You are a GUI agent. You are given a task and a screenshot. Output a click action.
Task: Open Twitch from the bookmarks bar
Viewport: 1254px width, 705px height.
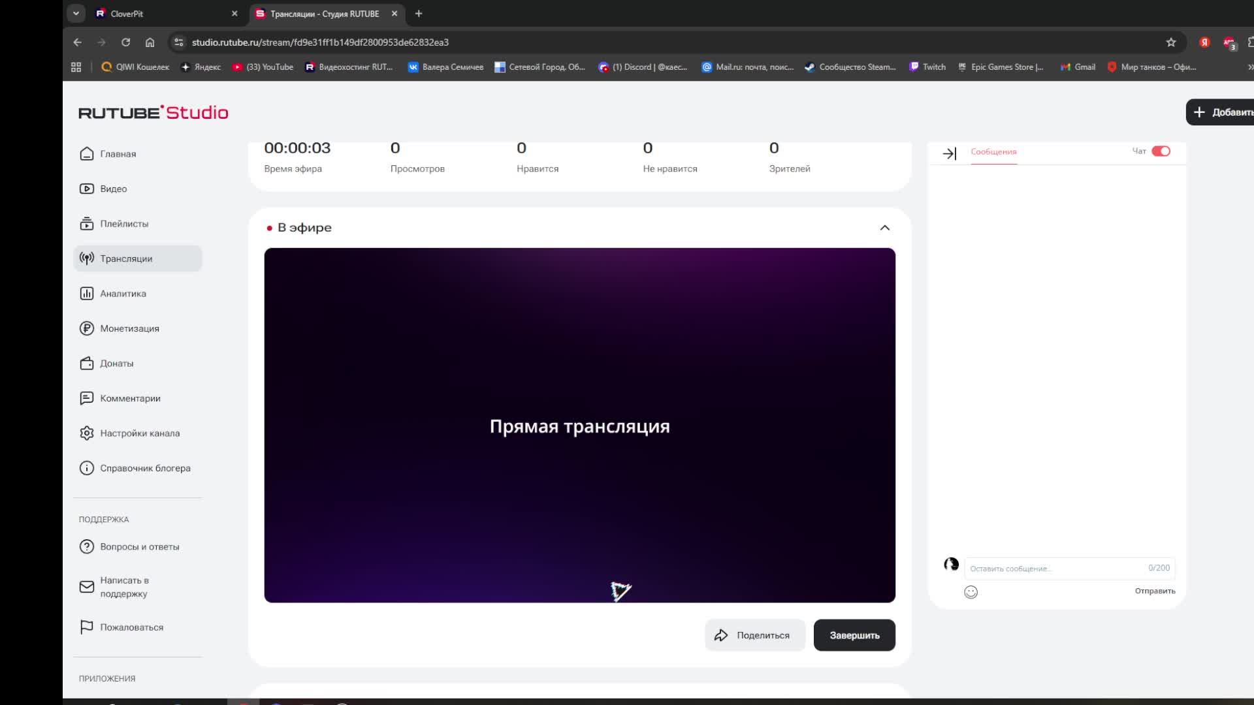tap(927, 67)
